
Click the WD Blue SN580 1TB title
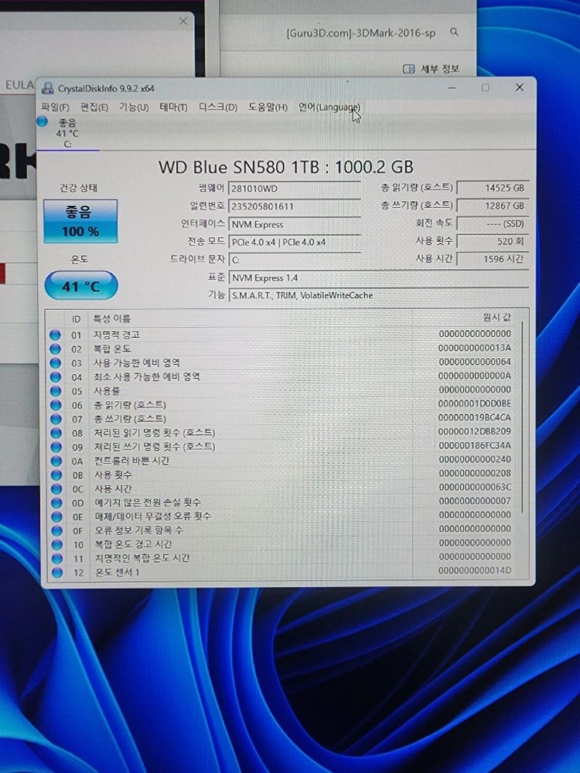(286, 167)
